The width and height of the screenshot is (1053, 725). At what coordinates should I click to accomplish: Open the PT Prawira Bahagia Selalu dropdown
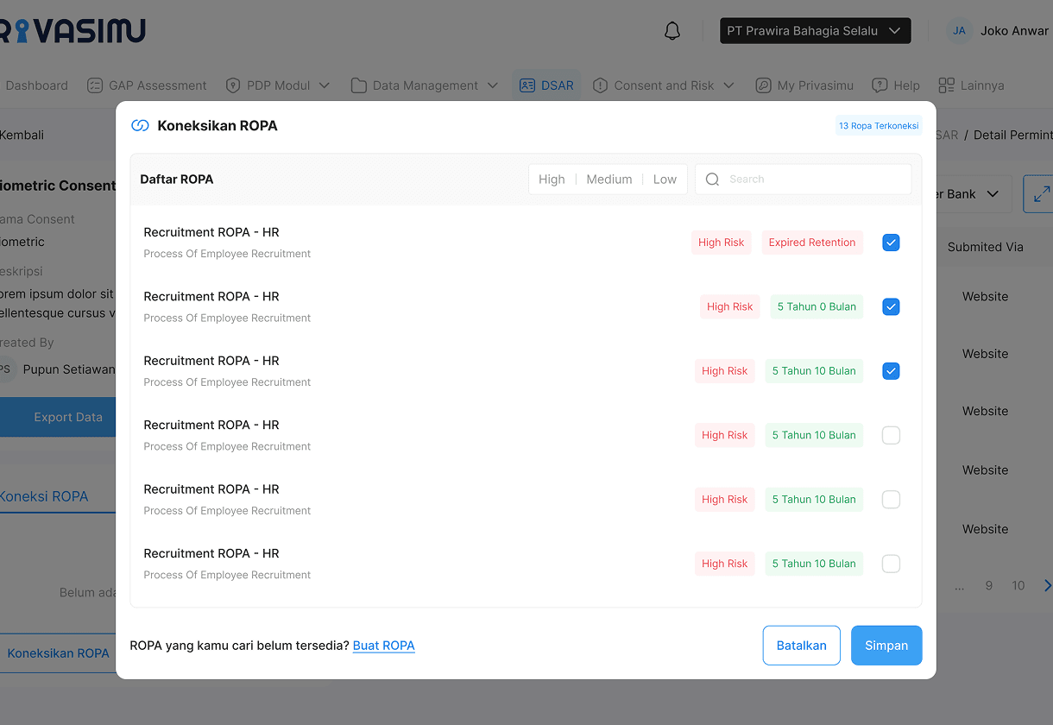pos(815,31)
